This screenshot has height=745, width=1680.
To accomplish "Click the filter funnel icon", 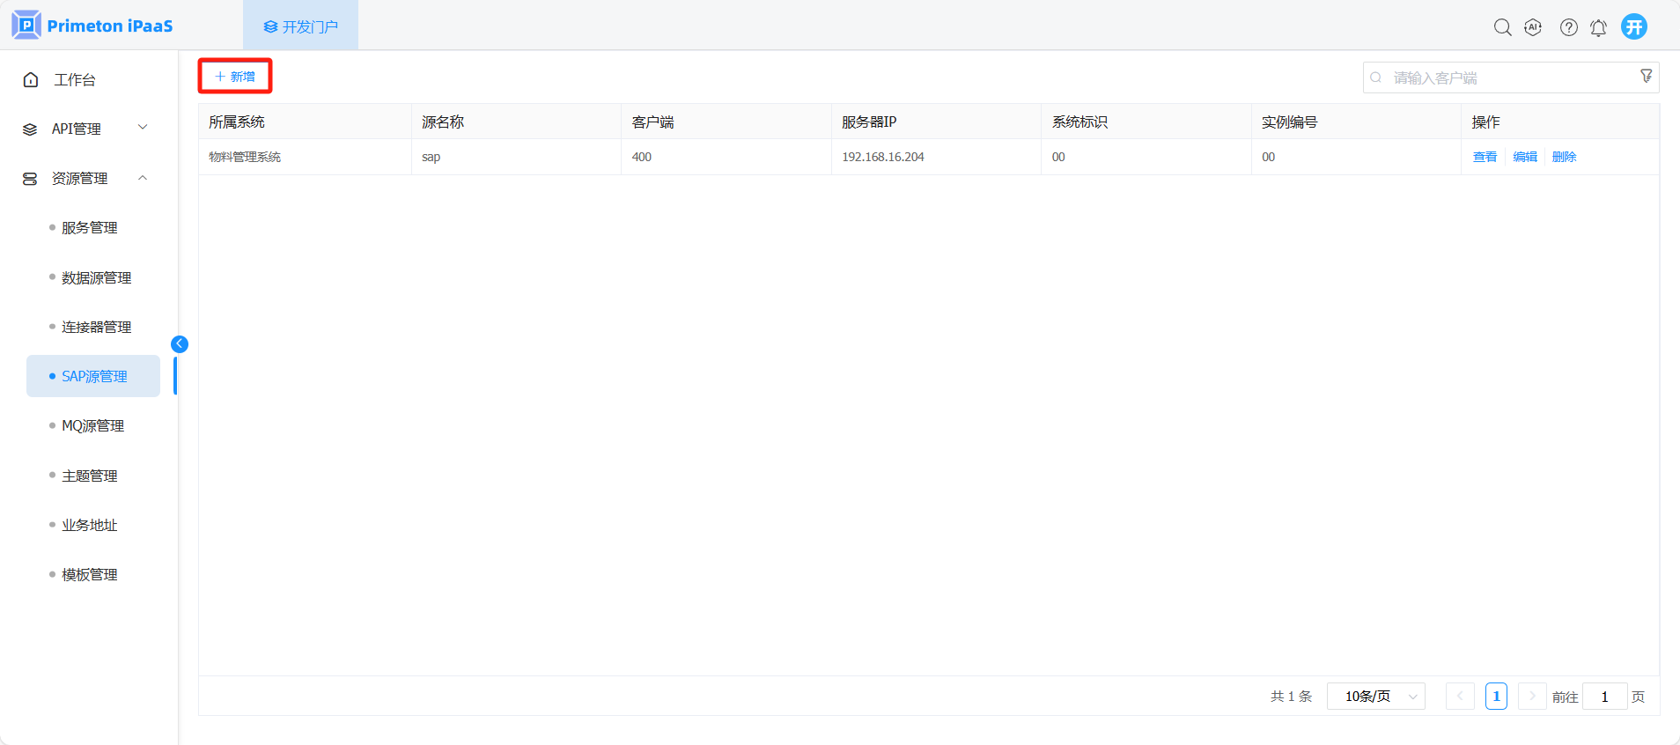I will (x=1646, y=77).
